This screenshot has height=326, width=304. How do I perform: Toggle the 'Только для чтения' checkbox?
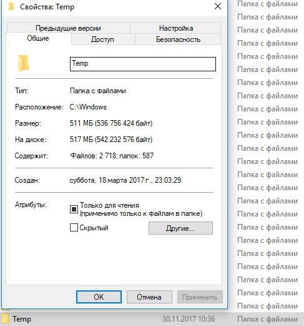[x=74, y=209]
